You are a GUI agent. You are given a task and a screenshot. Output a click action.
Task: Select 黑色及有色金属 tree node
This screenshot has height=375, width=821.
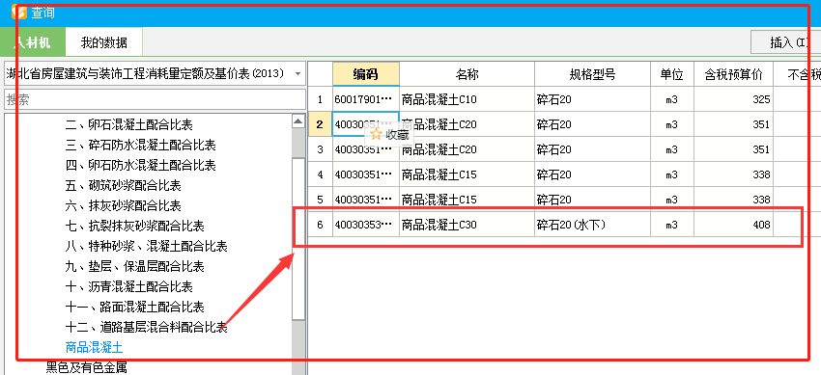(86, 367)
